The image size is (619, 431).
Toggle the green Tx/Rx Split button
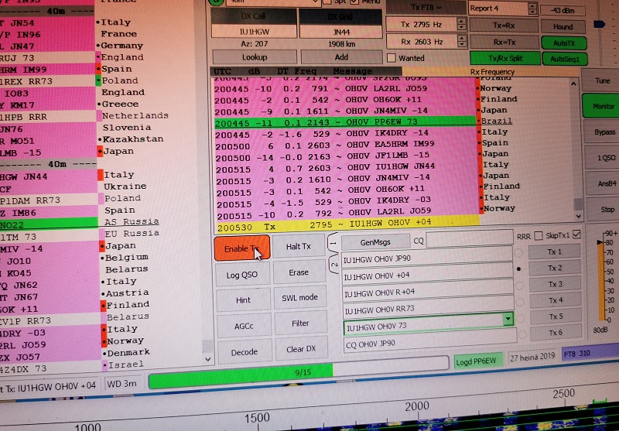(505, 58)
